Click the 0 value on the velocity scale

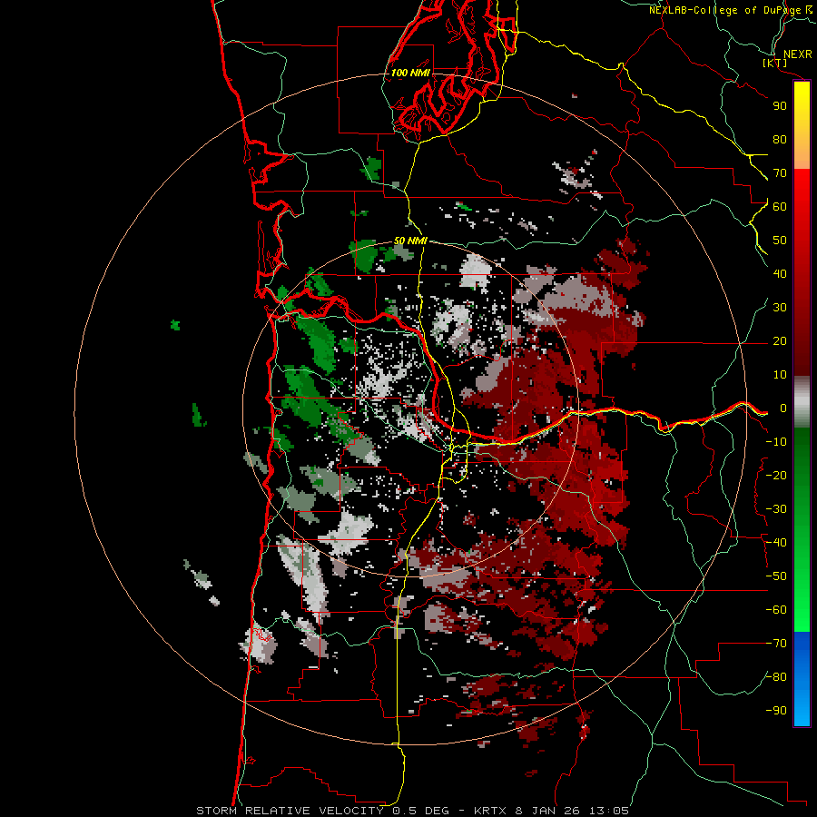(x=783, y=408)
